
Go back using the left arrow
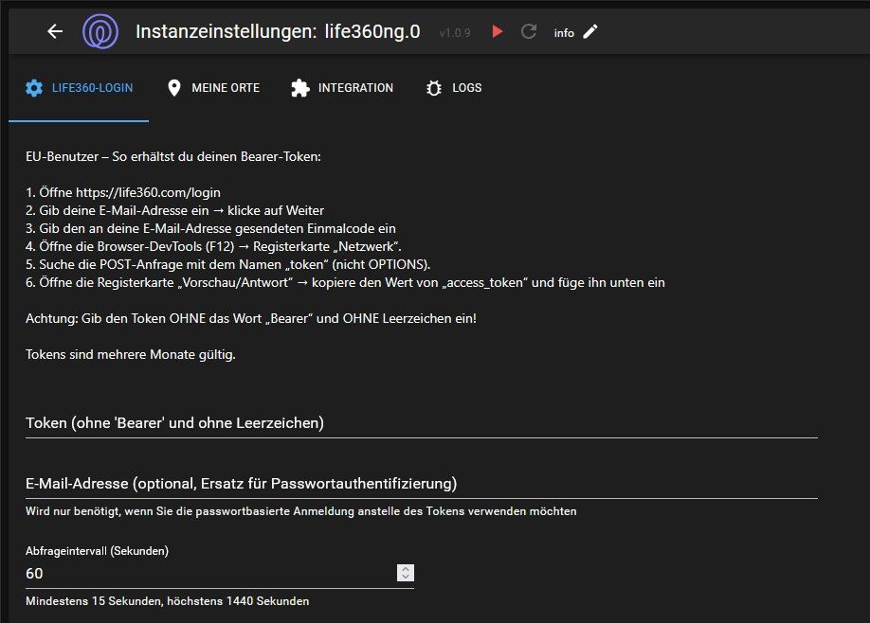55,31
